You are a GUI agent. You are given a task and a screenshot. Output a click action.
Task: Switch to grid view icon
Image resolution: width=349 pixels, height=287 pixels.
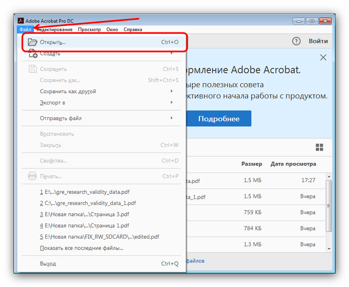point(319,147)
